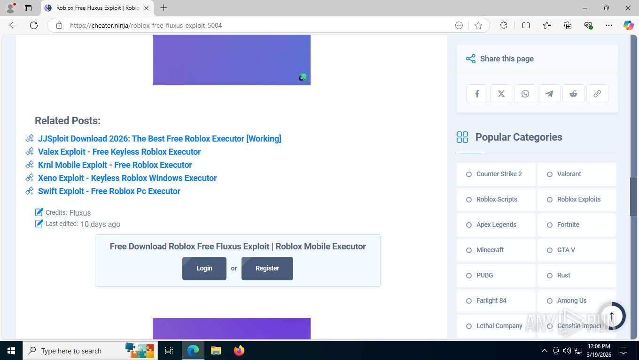Select Apex Legends category
Screen dimensions: 639x360
pos(496,225)
